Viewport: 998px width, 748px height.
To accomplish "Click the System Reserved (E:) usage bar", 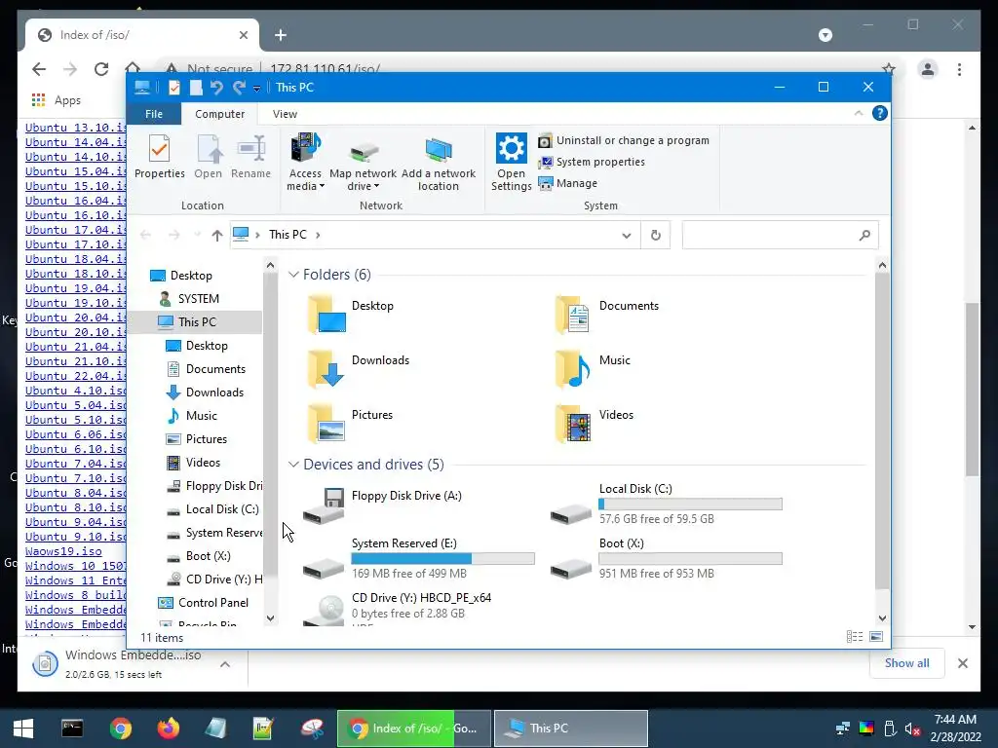I will click(443, 559).
